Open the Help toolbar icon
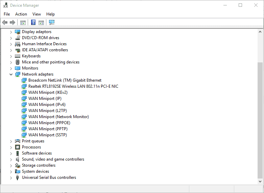Screen dimensions: 264x193 (x=33, y=22)
